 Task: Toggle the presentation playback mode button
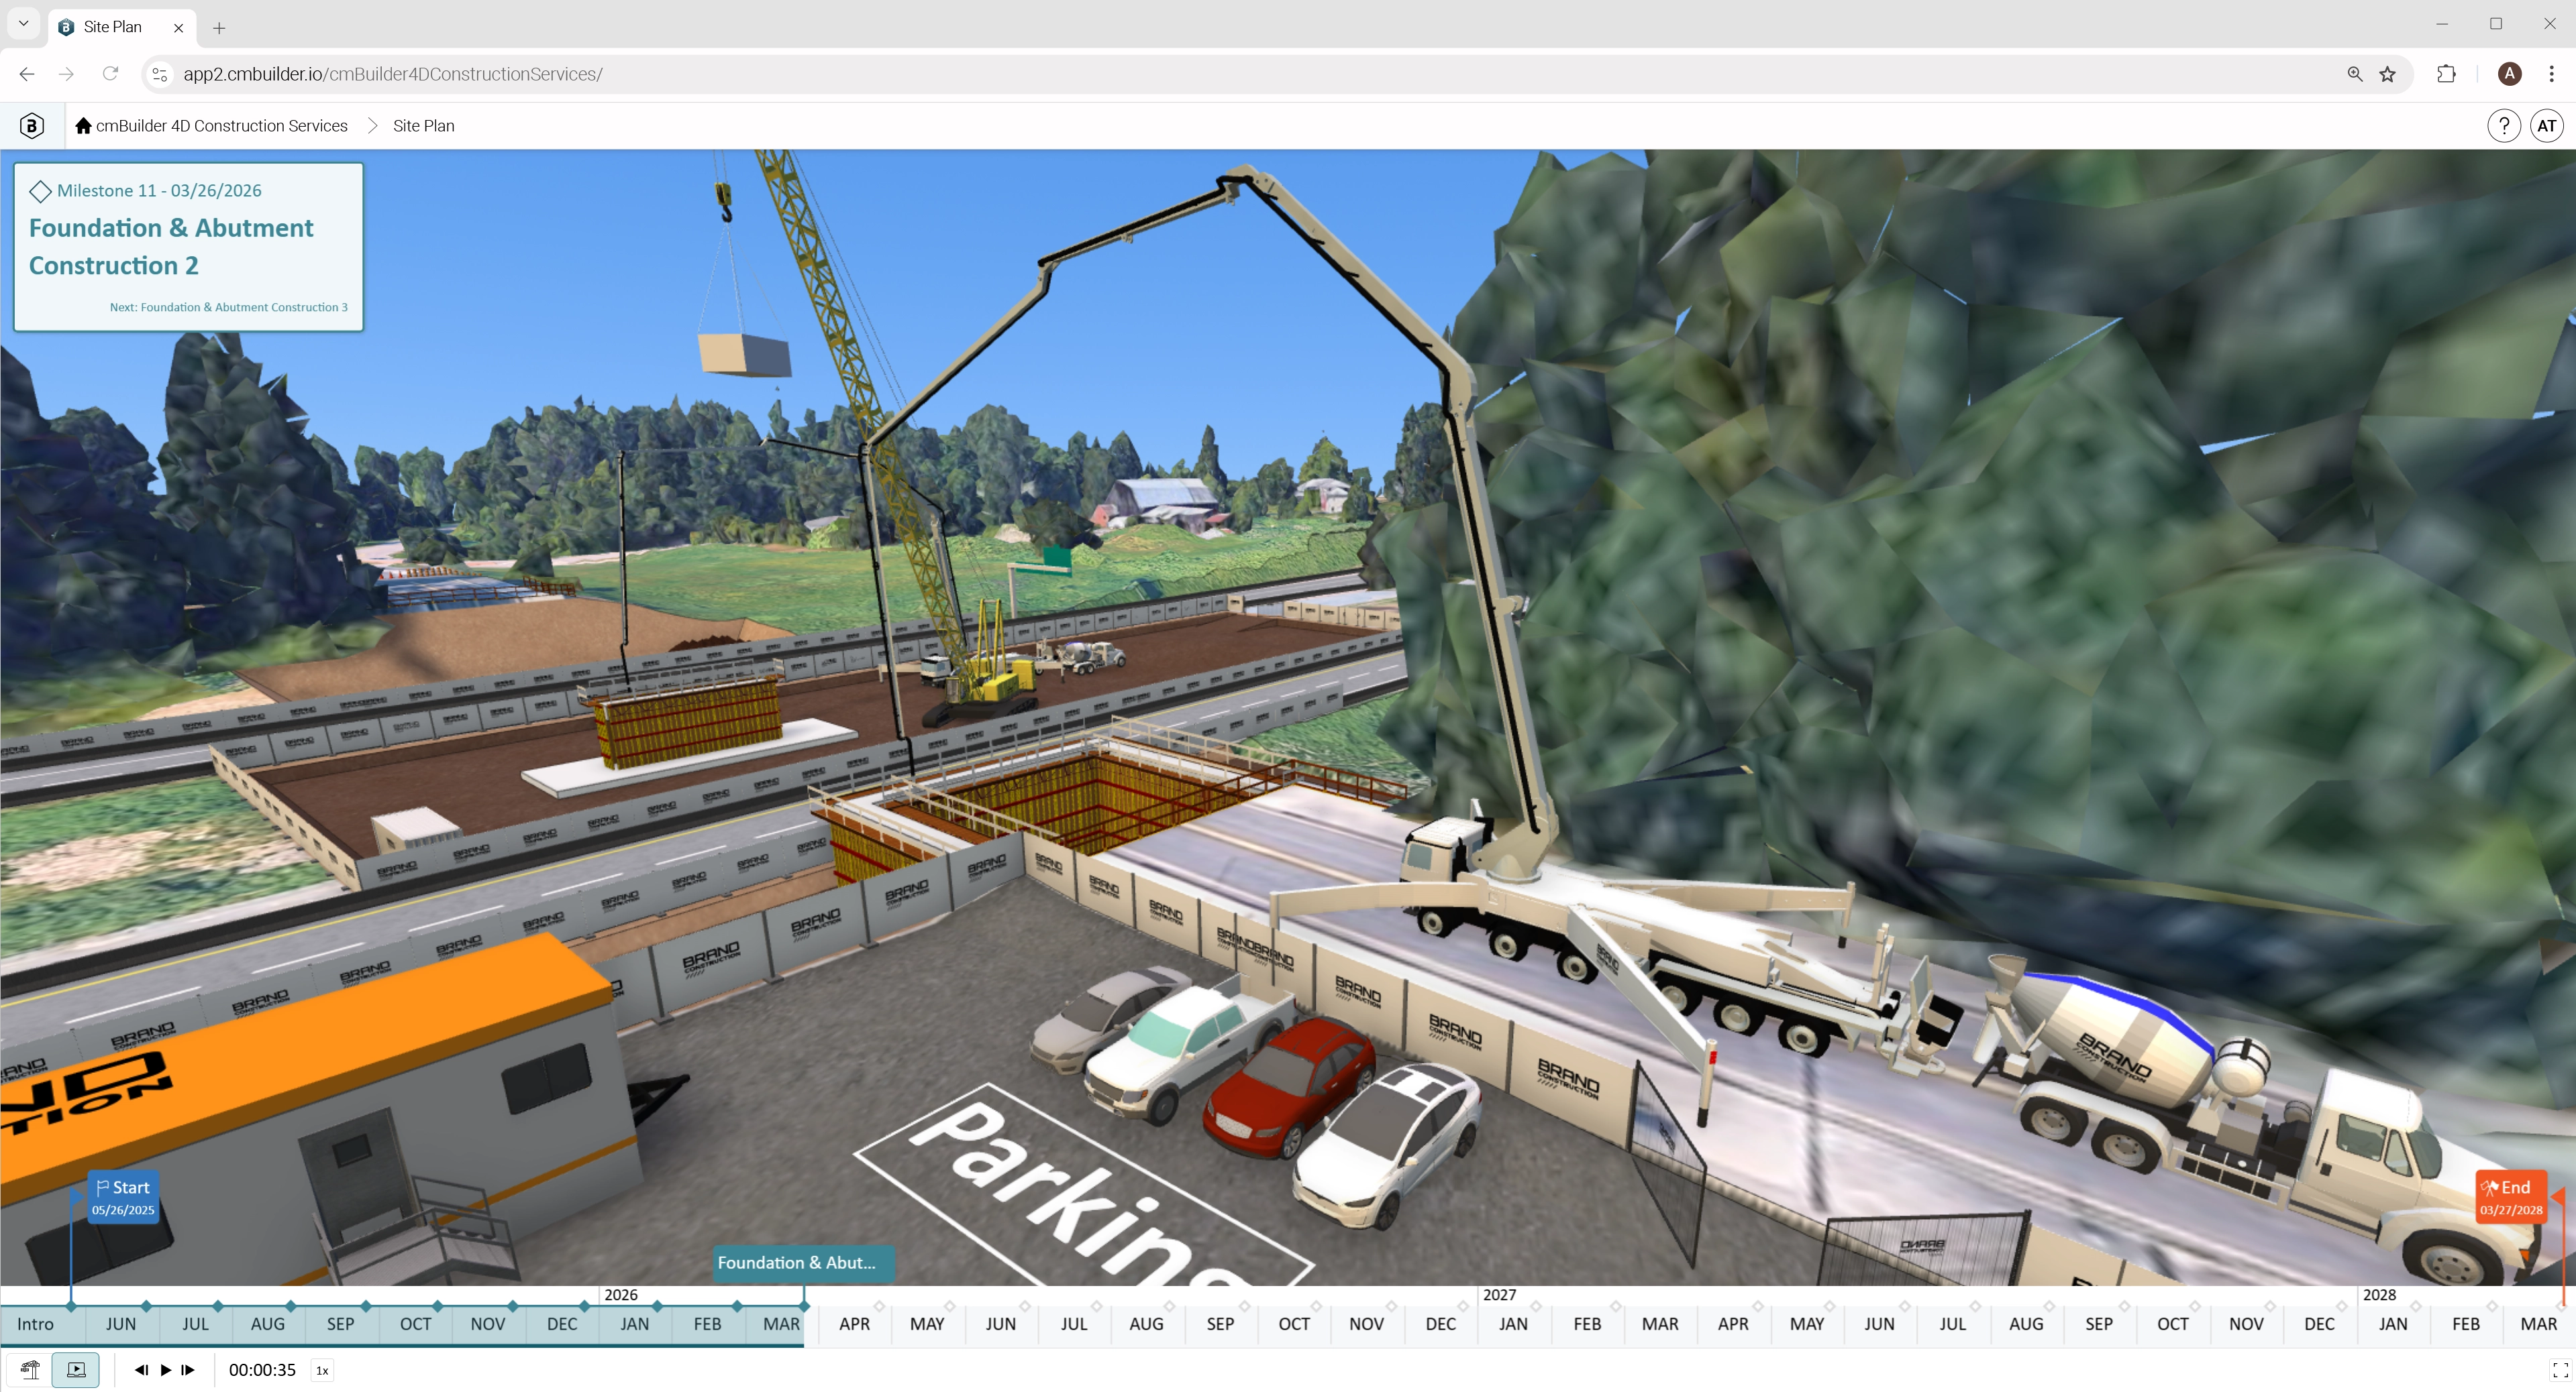point(76,1370)
